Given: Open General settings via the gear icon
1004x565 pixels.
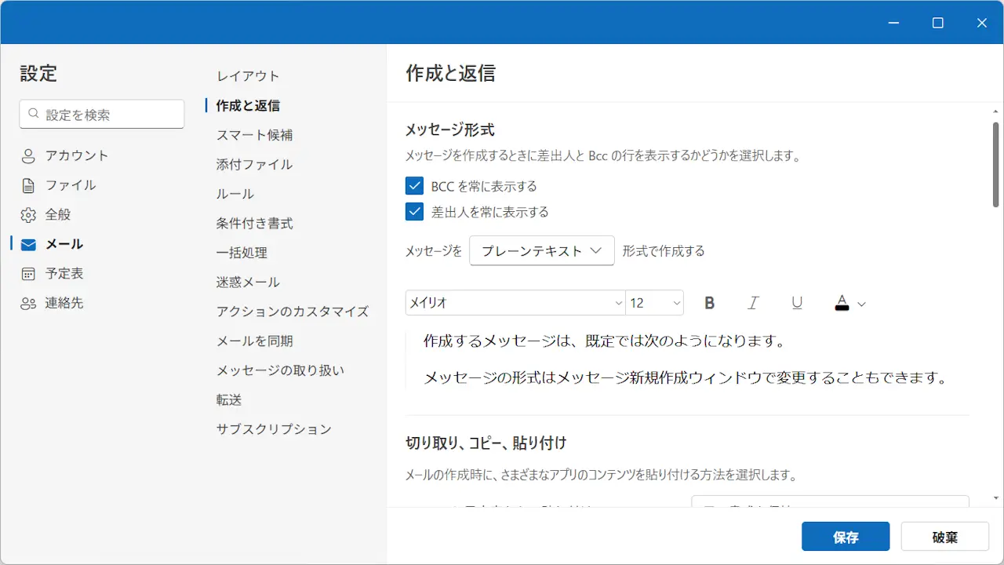Looking at the screenshot, I should click(x=28, y=215).
